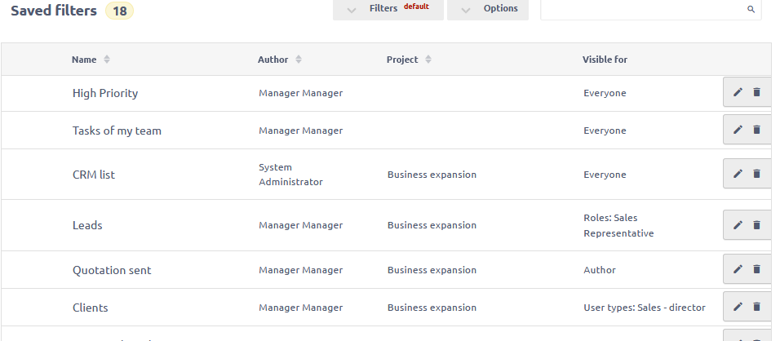Edit the Leads filter
780x341 pixels.
coord(738,225)
